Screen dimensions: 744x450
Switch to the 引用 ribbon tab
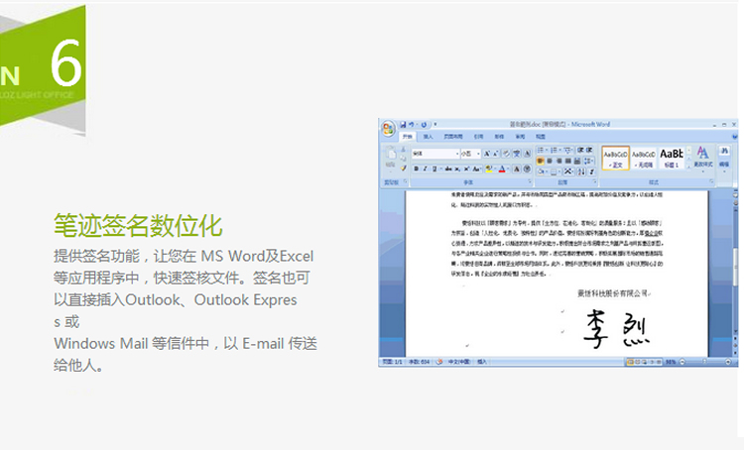click(479, 137)
